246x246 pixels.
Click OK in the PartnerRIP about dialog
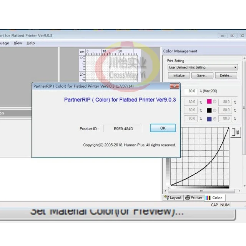coord(163,128)
